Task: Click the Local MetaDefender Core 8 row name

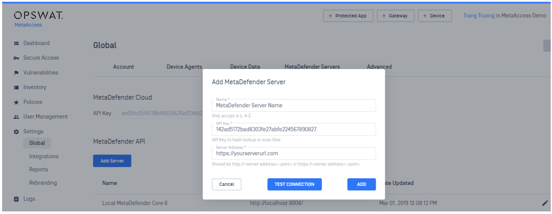Action: [135, 203]
